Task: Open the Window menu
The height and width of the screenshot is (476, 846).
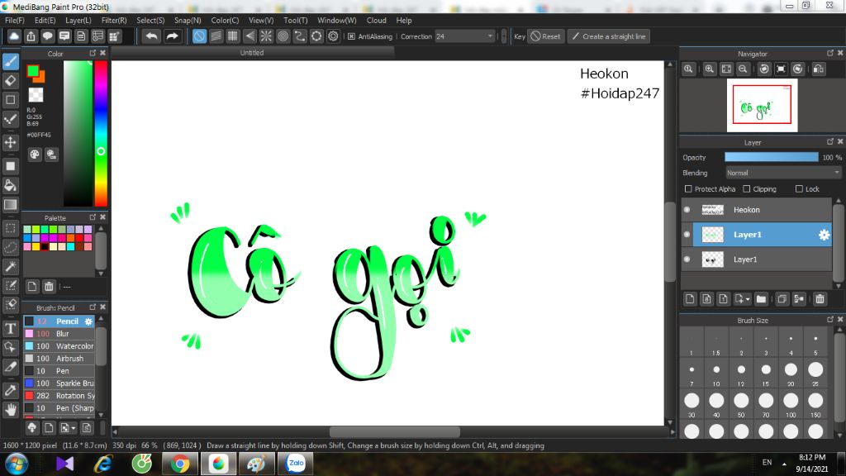Action: [x=337, y=21]
